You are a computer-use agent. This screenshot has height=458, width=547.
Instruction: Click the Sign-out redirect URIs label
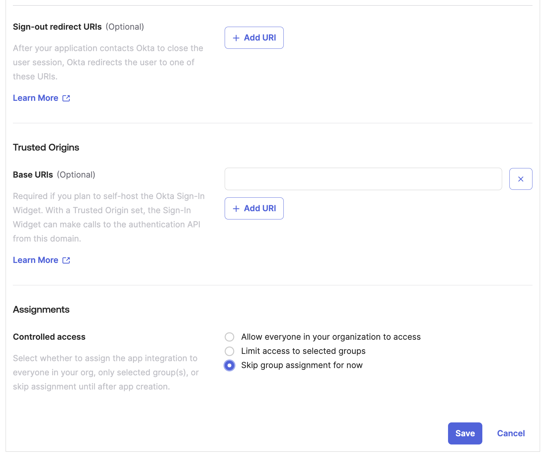[57, 27]
